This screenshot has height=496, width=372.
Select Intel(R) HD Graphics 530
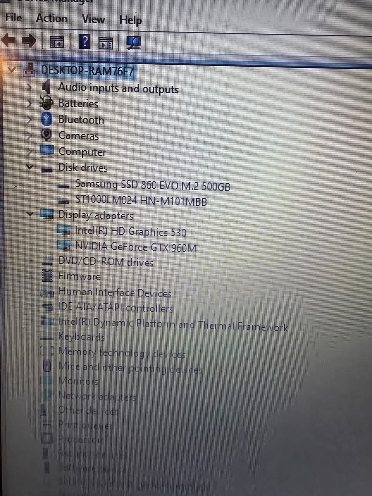130,232
